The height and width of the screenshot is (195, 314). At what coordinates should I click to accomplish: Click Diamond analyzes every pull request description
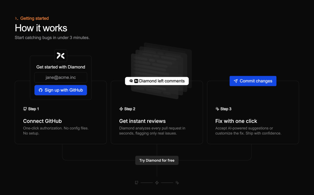coord(152,131)
